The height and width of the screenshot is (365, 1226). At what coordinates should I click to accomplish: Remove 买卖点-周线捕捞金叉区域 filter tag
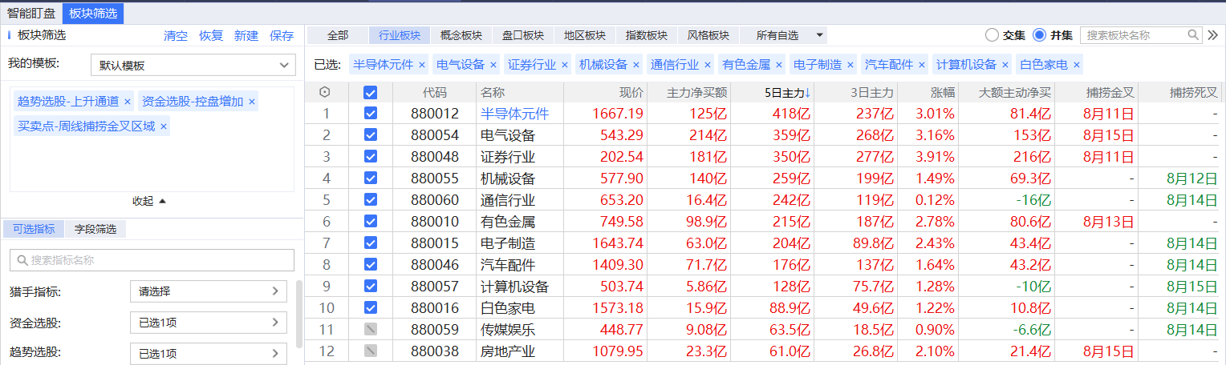pos(164,126)
